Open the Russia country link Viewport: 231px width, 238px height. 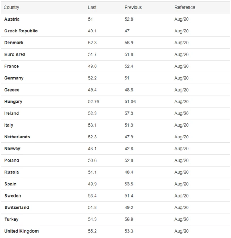[12, 172]
